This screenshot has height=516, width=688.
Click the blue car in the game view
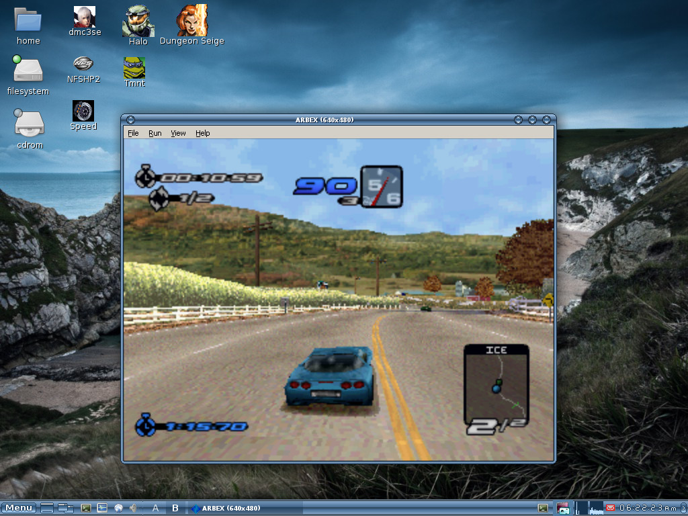click(329, 376)
